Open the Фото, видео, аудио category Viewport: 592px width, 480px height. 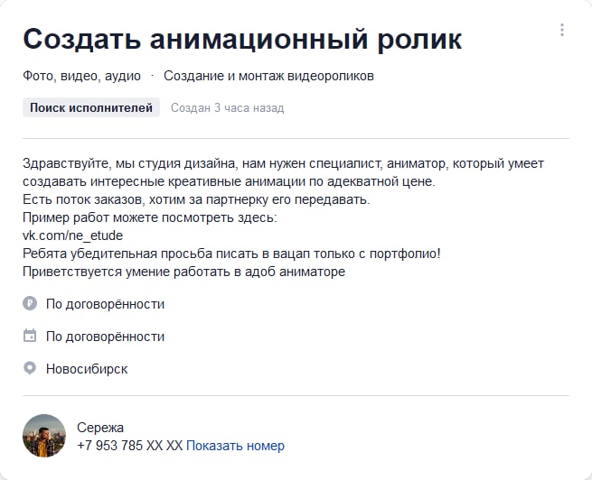tap(81, 76)
